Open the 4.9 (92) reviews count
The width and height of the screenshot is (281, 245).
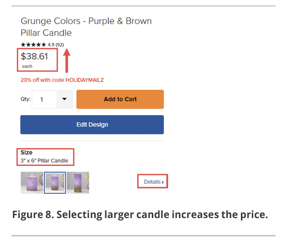click(56, 45)
